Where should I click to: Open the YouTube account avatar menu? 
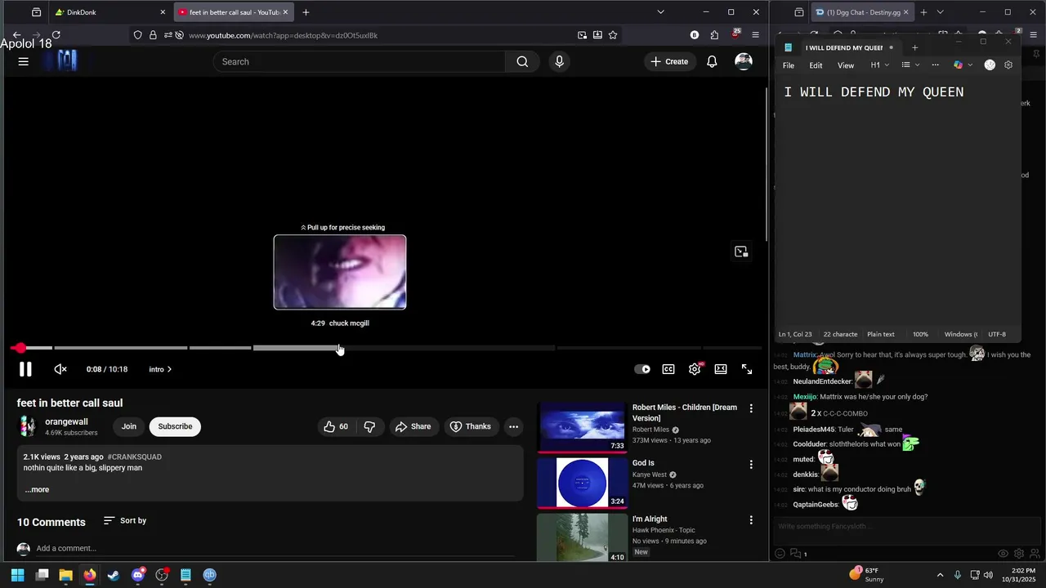click(x=744, y=61)
